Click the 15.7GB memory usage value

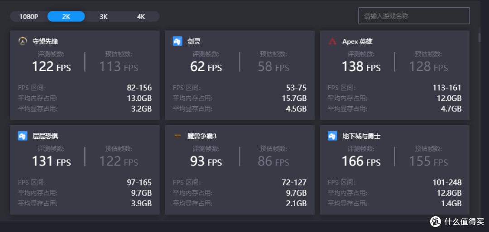(294, 99)
